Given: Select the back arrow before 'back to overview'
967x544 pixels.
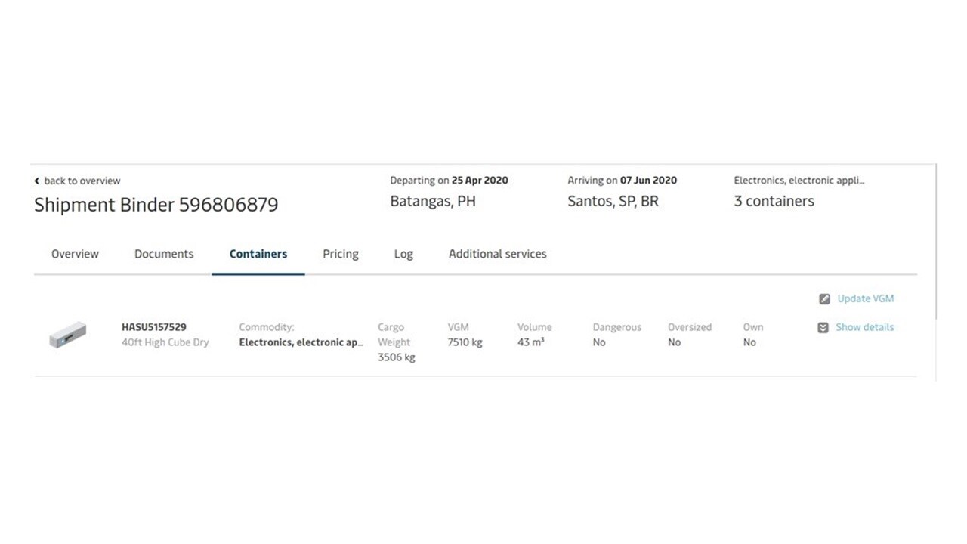Looking at the screenshot, I should [36, 181].
